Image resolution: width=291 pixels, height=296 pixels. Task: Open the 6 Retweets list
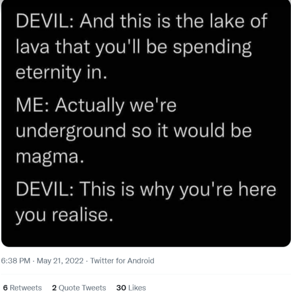coord(23,288)
